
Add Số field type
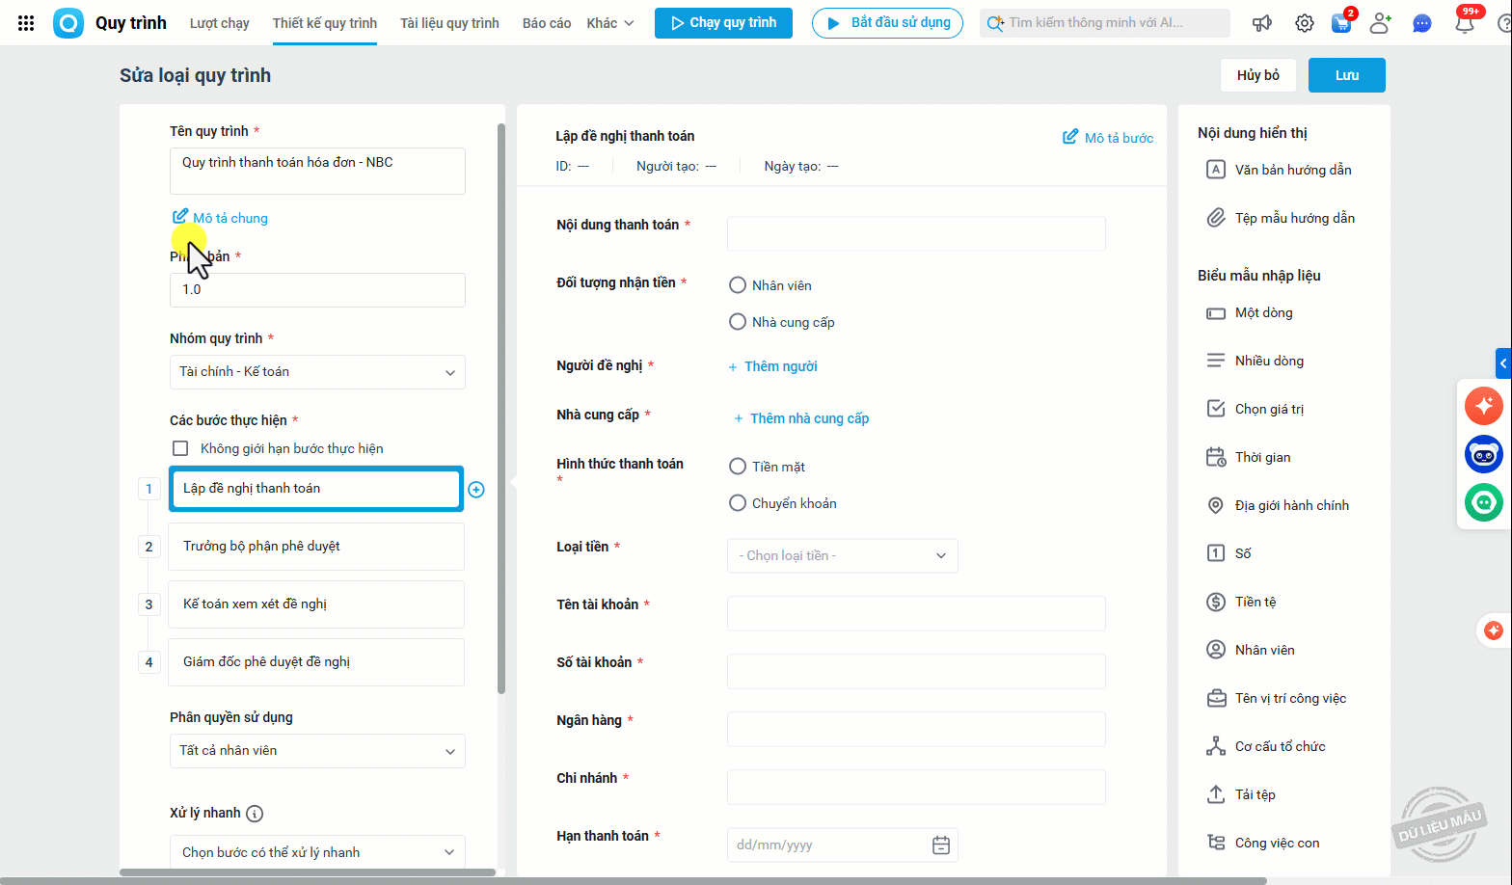[x=1229, y=553]
